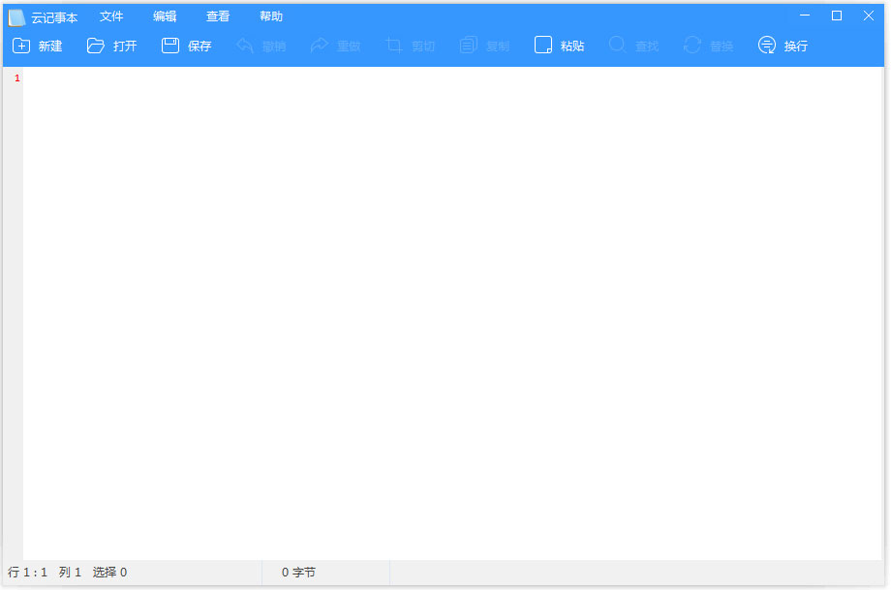Click the 0 字节 byte count in status bar
The width and height of the screenshot is (891, 590).
pyautogui.click(x=298, y=573)
